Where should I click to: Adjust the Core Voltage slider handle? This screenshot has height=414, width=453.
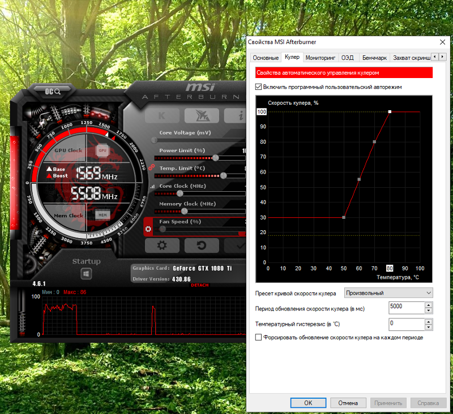155,140
